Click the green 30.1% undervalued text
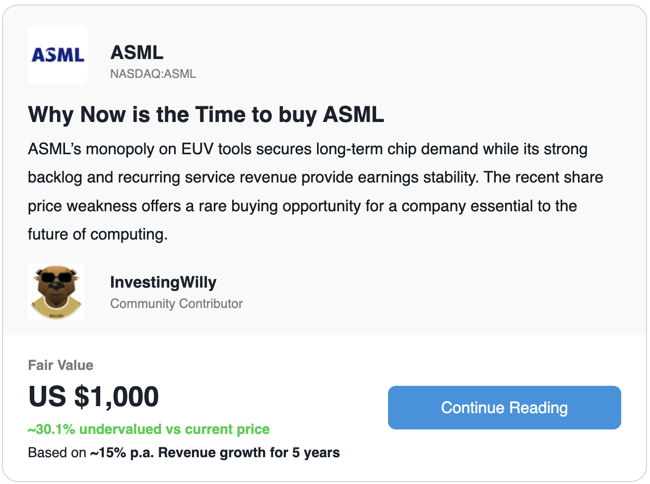Viewport: 650px width, 484px height. pos(149,429)
